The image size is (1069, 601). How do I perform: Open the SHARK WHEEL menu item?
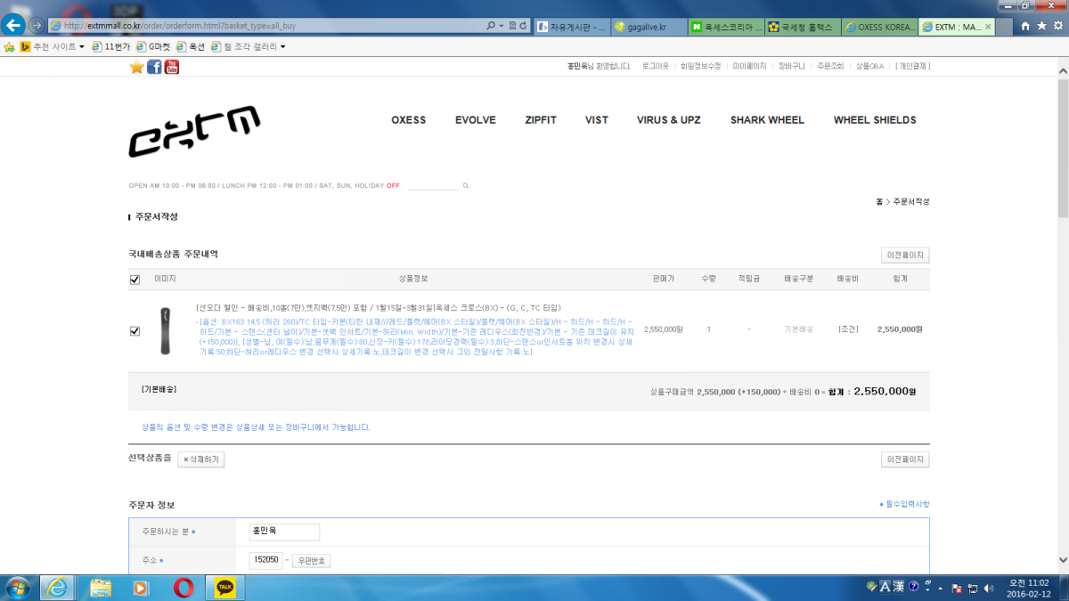click(767, 120)
